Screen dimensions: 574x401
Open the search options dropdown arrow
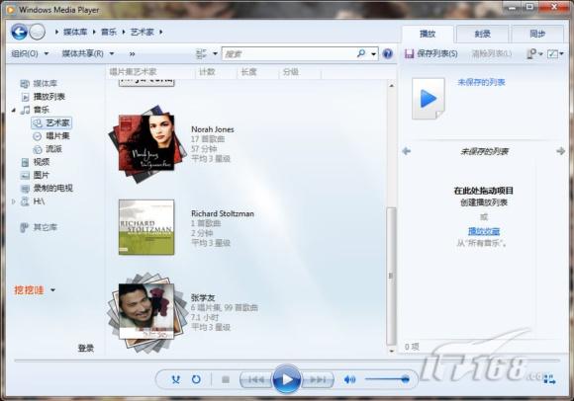373,54
